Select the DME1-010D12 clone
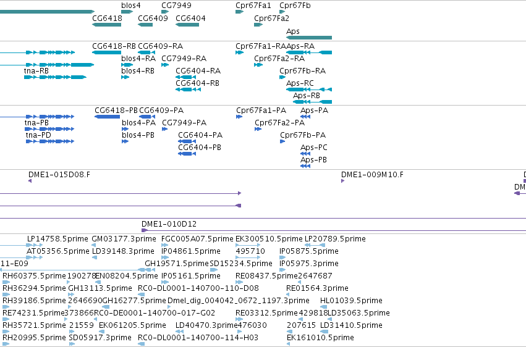This screenshot has width=526, height=347. click(x=334, y=230)
